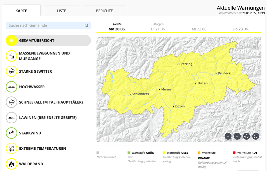Click the landslides and debris flows icon
Screen dimensions: 267x171
pyautogui.click(x=11, y=56)
